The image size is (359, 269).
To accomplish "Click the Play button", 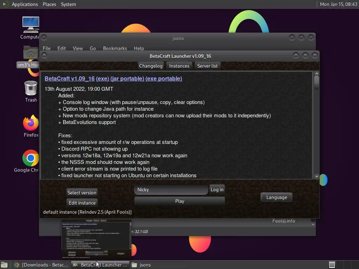I will tap(179, 201).
